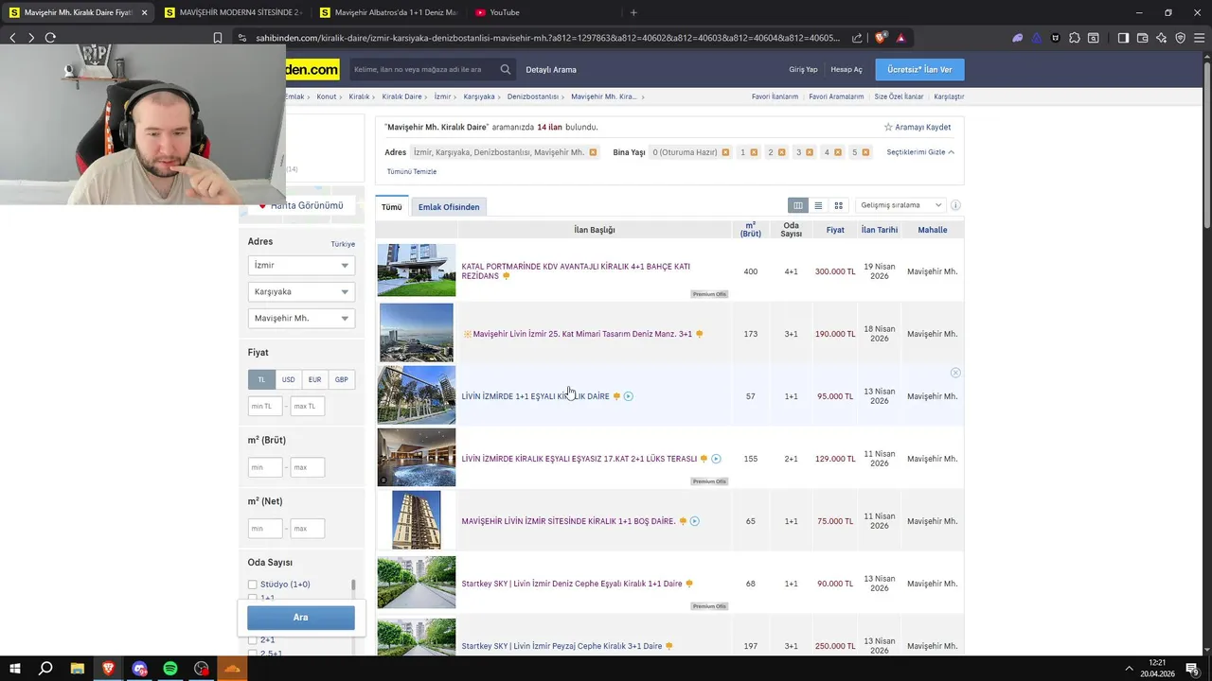Remove the Bina Yaşı 5 filter tag
The height and width of the screenshot is (681, 1212).
[x=865, y=152]
